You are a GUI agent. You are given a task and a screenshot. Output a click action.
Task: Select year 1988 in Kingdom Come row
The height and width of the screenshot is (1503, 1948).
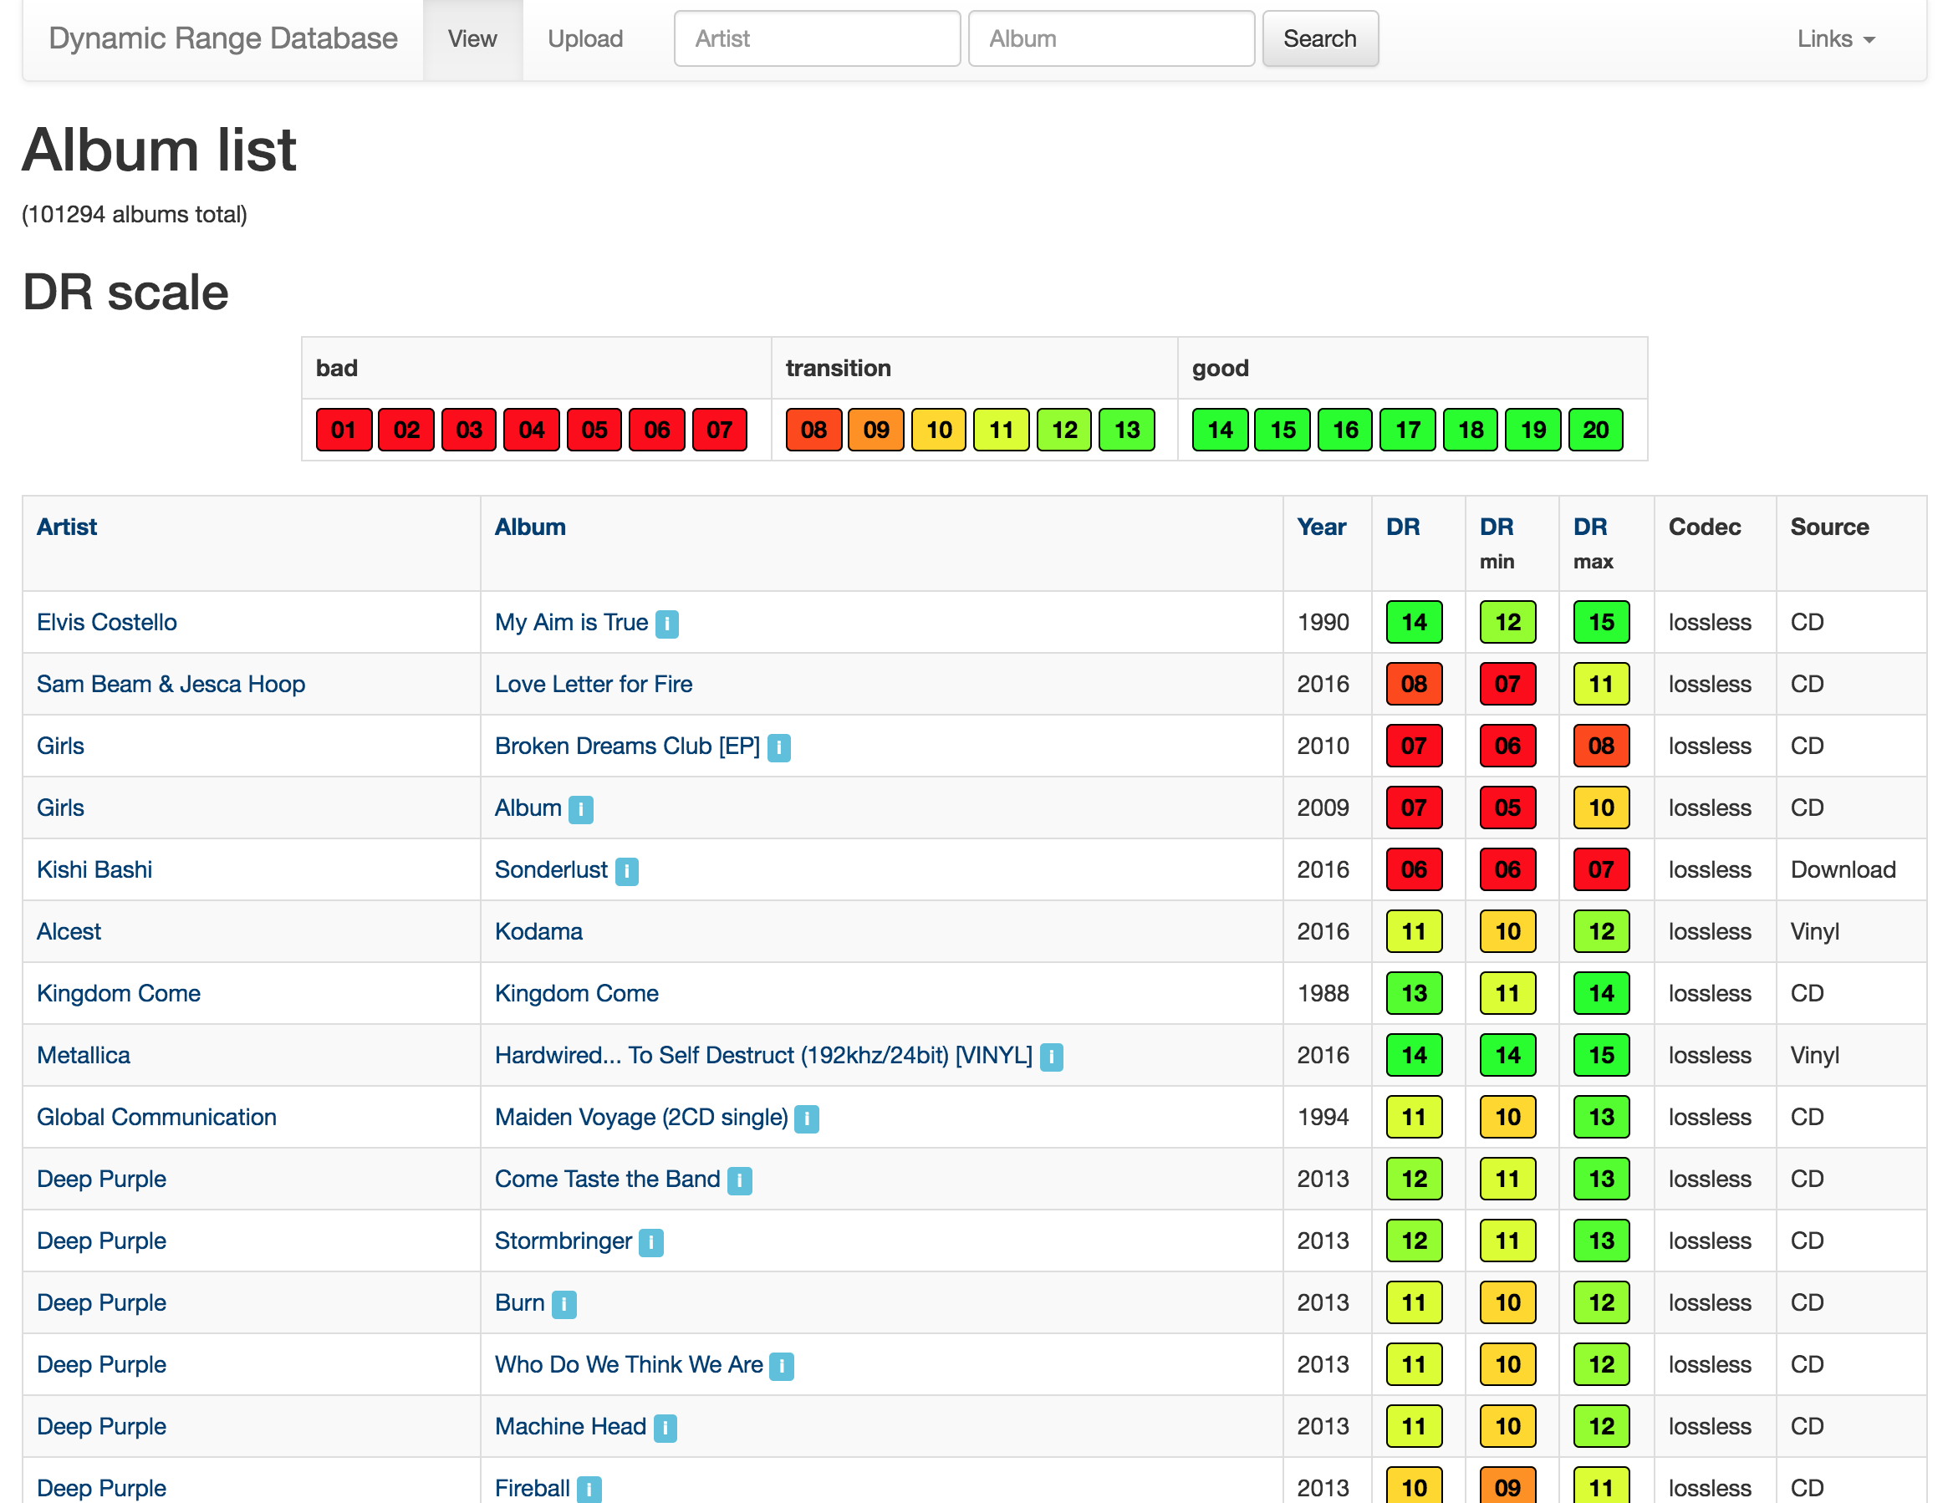[1323, 994]
